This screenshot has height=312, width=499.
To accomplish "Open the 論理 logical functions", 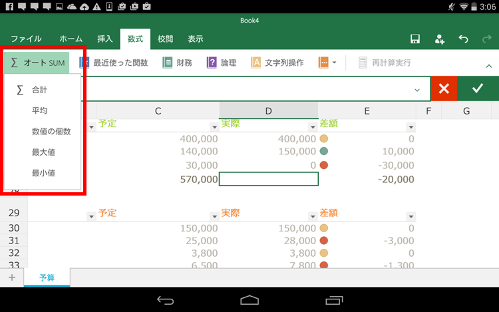I will pos(222,63).
